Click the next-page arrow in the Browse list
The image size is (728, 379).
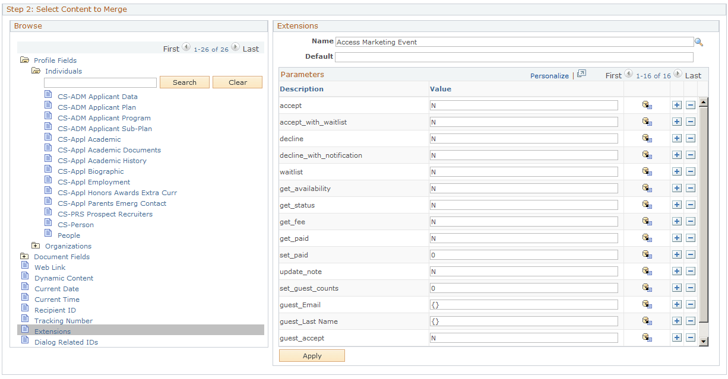[x=235, y=46]
